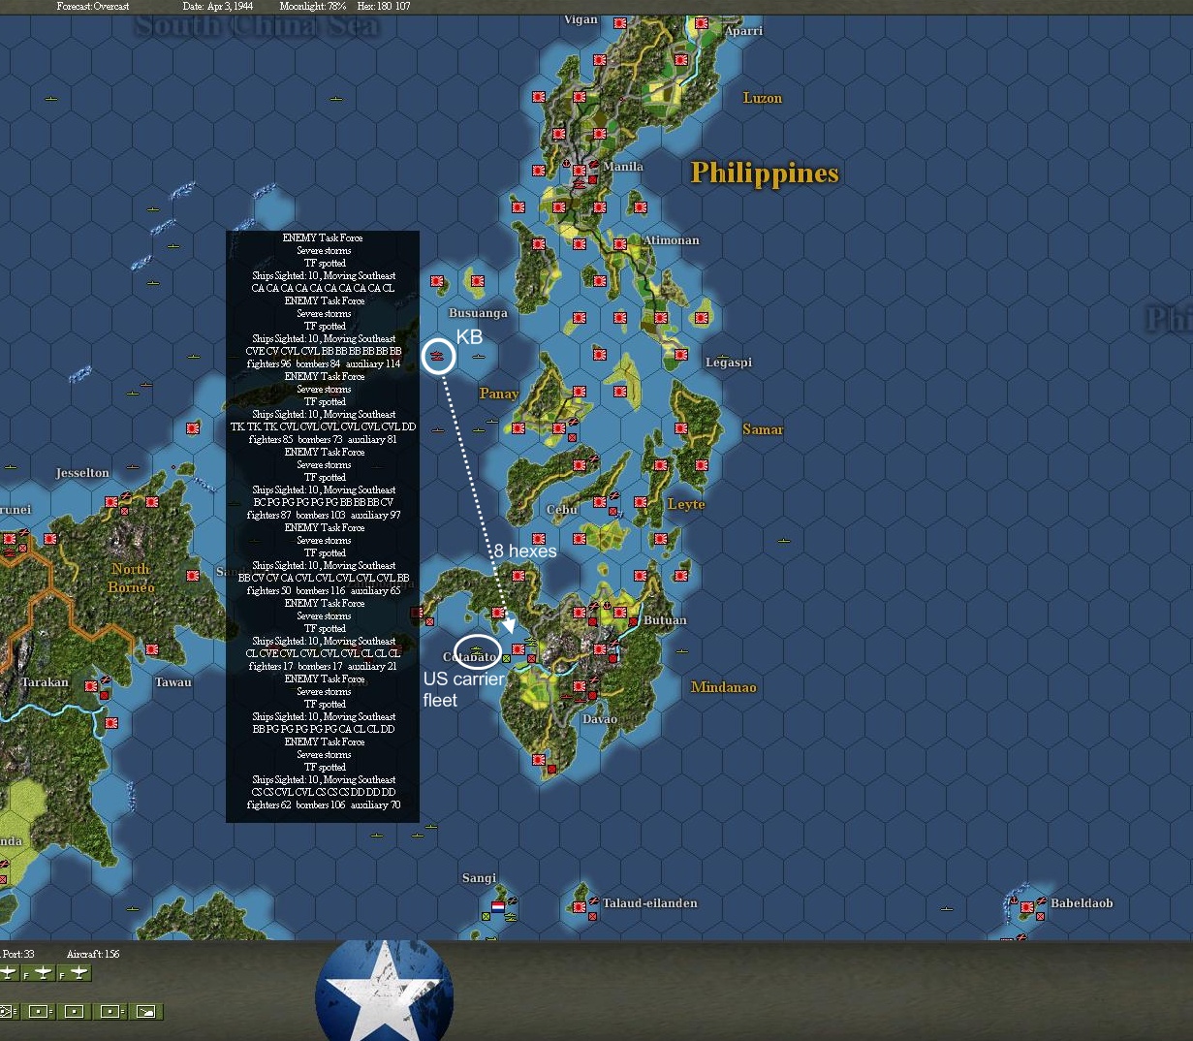Click the Dutch flag base at Sangi
This screenshot has height=1041, width=1193.
tap(498, 908)
